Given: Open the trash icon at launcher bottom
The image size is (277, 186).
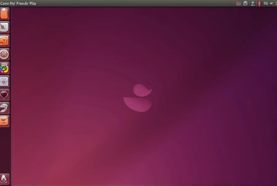Looking at the screenshot, I should pos(4,179).
